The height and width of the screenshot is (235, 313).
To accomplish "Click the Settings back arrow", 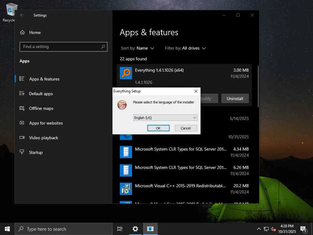I will coord(22,15).
